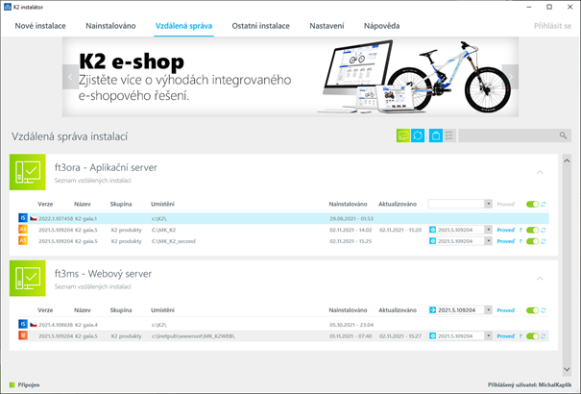Click the question mark in C:\MK_K2 row
The height and width of the screenshot is (394, 581).
pos(520,231)
